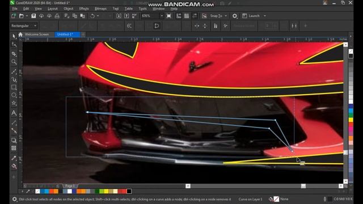This screenshot has height=204, width=363.
Task: Select the Artistic Media tool
Action: tap(14, 79)
